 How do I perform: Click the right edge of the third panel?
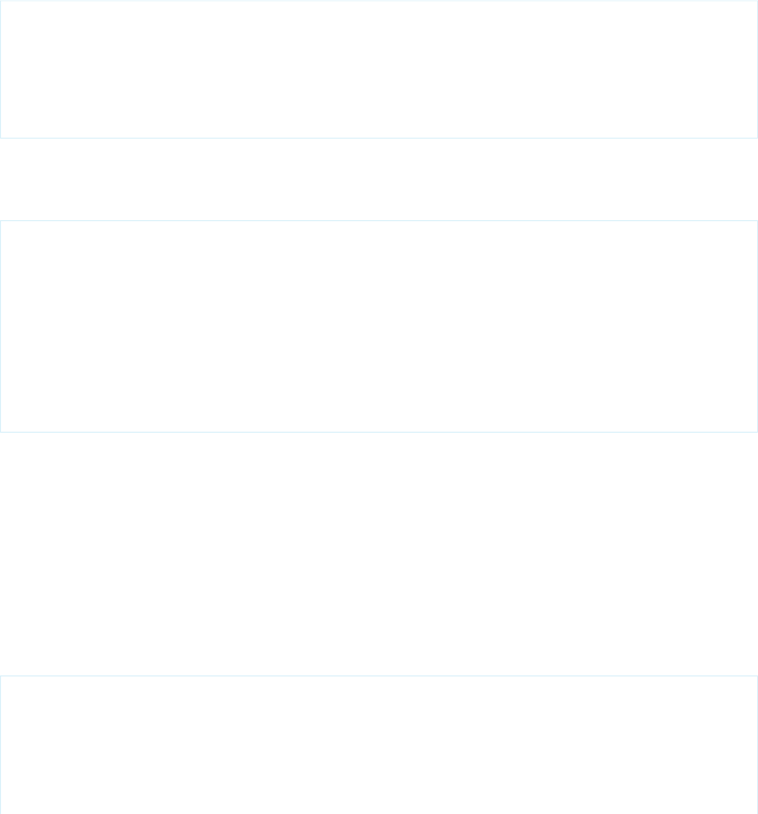point(757,745)
